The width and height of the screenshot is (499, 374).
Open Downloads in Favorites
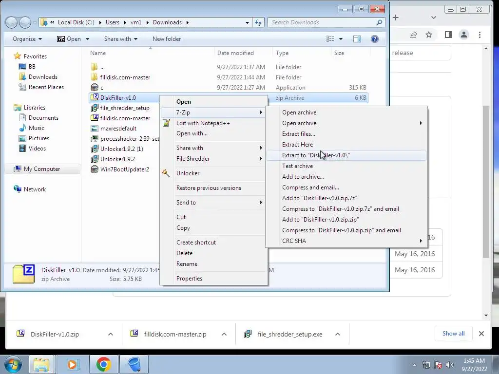pos(39,77)
